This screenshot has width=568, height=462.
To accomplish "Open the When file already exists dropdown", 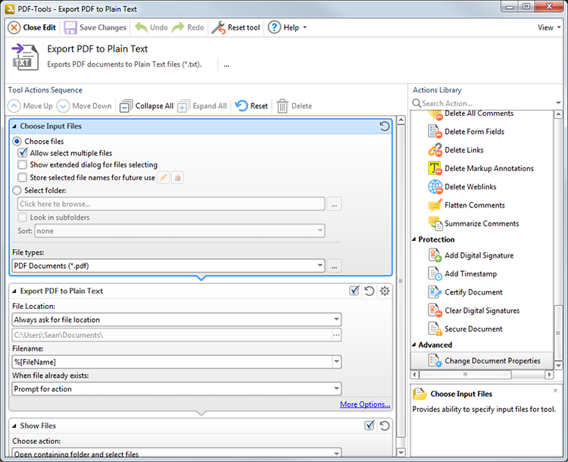I will [x=176, y=389].
